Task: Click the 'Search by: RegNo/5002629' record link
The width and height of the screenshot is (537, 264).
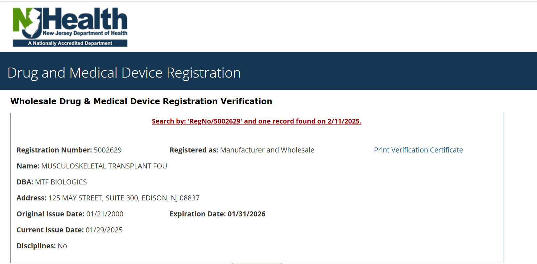Action: [x=256, y=121]
